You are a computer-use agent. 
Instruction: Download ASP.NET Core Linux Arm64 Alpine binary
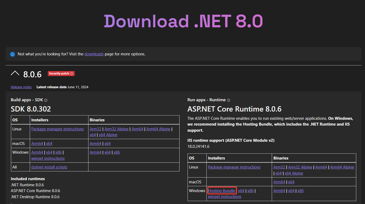pyautogui.click(x=342, y=167)
